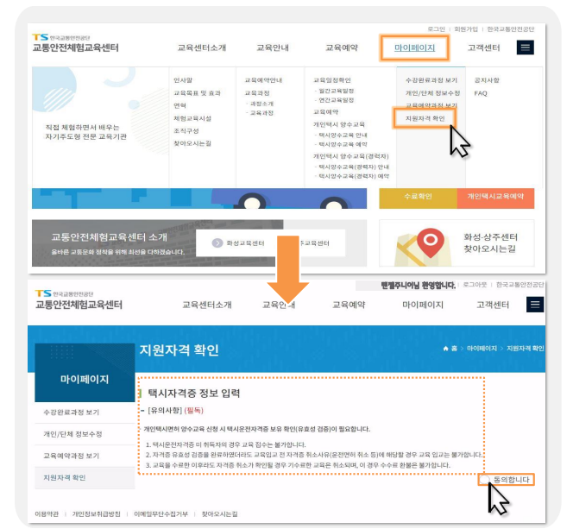Open 교육센터소개 menu in upper page
Image resolution: width=573 pixels, height=529 pixels.
[202, 47]
